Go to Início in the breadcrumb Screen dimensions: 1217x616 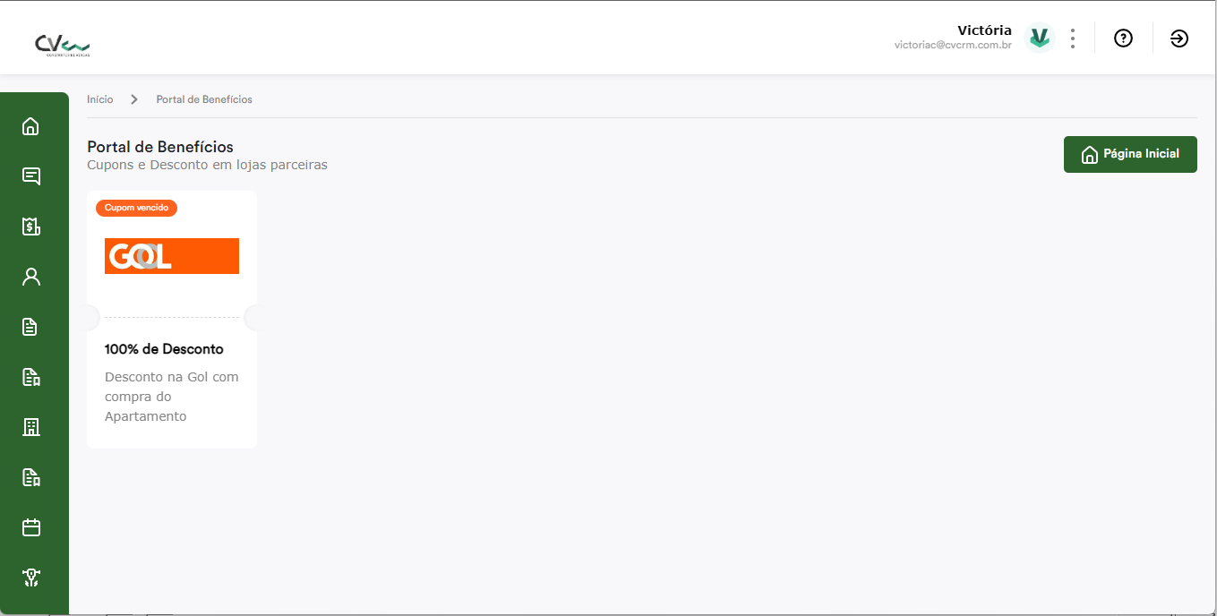tap(100, 99)
